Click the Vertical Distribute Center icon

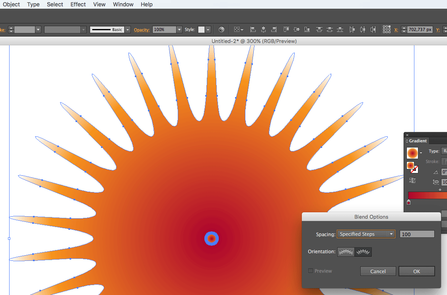tap(329, 29)
